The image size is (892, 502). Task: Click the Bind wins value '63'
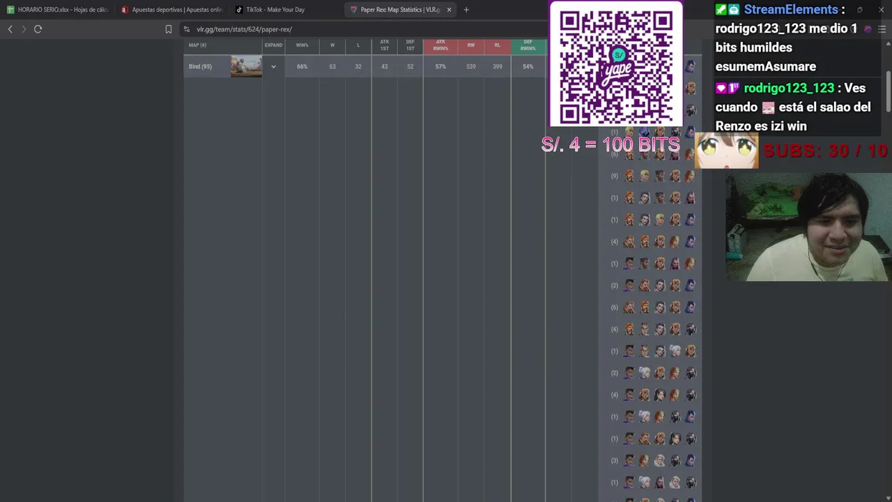pos(332,67)
